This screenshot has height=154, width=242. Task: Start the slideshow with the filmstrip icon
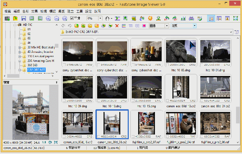point(117,18)
